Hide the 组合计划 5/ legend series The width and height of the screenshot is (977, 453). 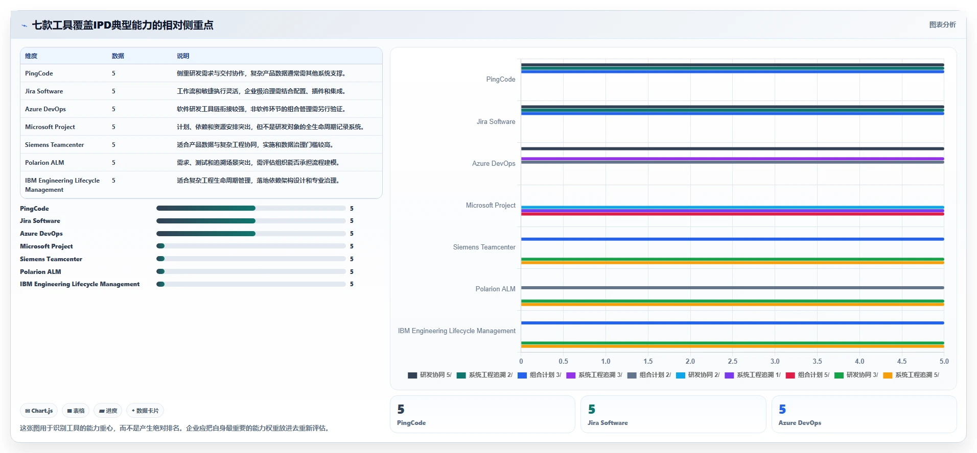tap(808, 375)
